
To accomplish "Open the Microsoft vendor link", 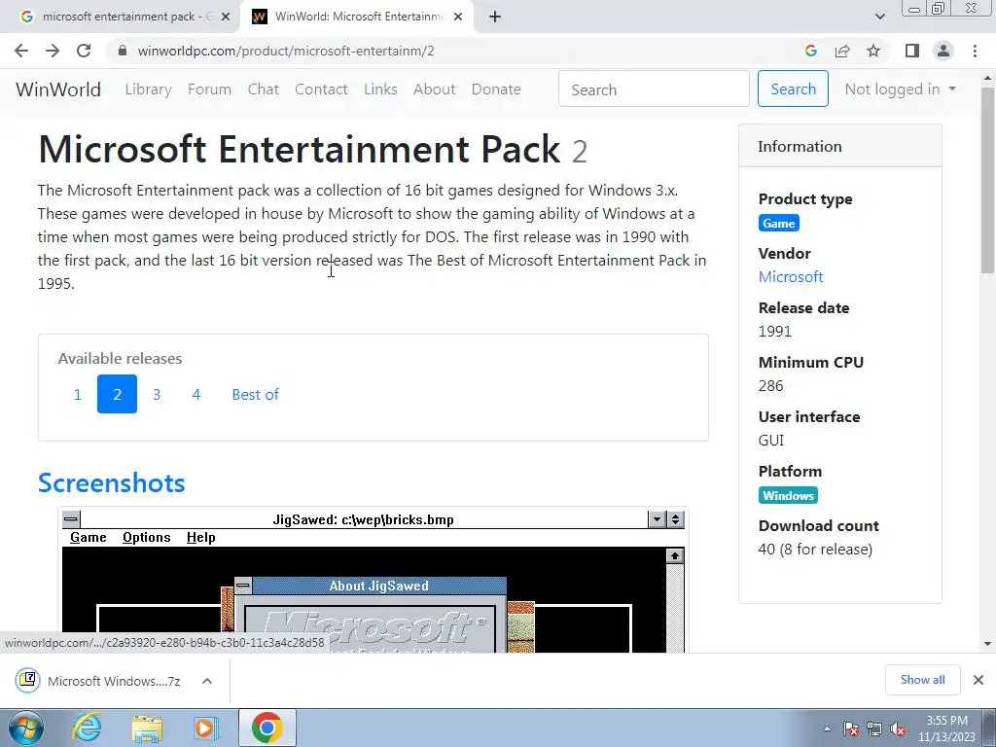I will [791, 277].
